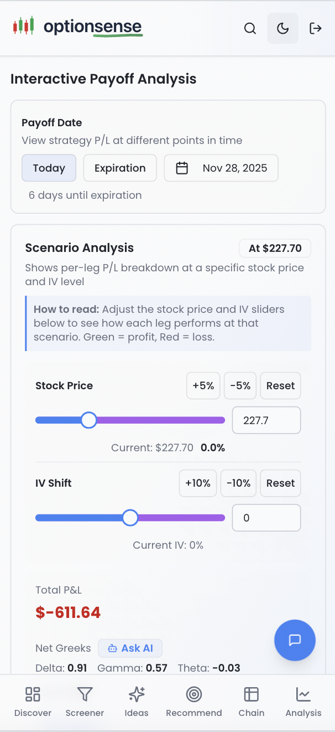This screenshot has width=335, height=732.
Task: Toggle dark mode moon icon
Action: pyautogui.click(x=282, y=28)
